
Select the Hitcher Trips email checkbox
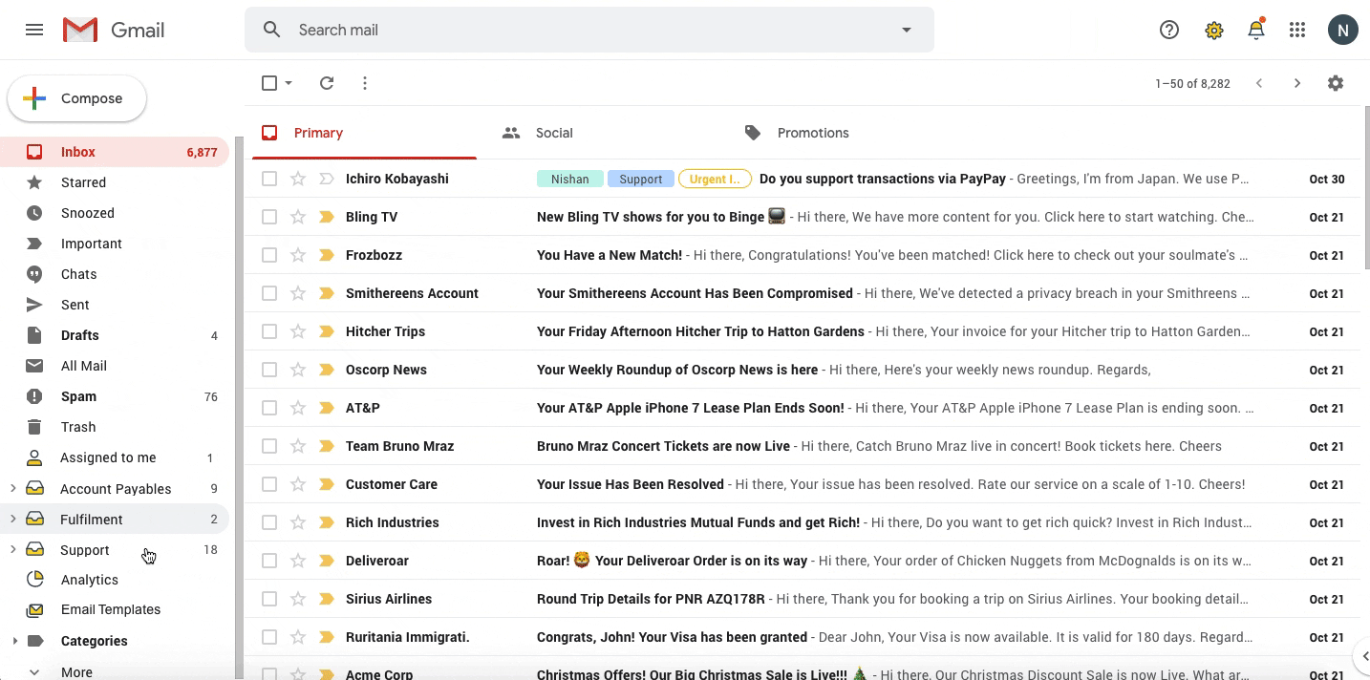point(269,331)
